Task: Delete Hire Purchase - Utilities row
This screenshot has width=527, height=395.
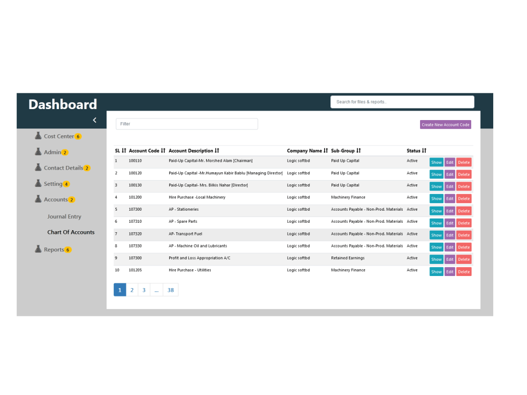Action: (464, 272)
